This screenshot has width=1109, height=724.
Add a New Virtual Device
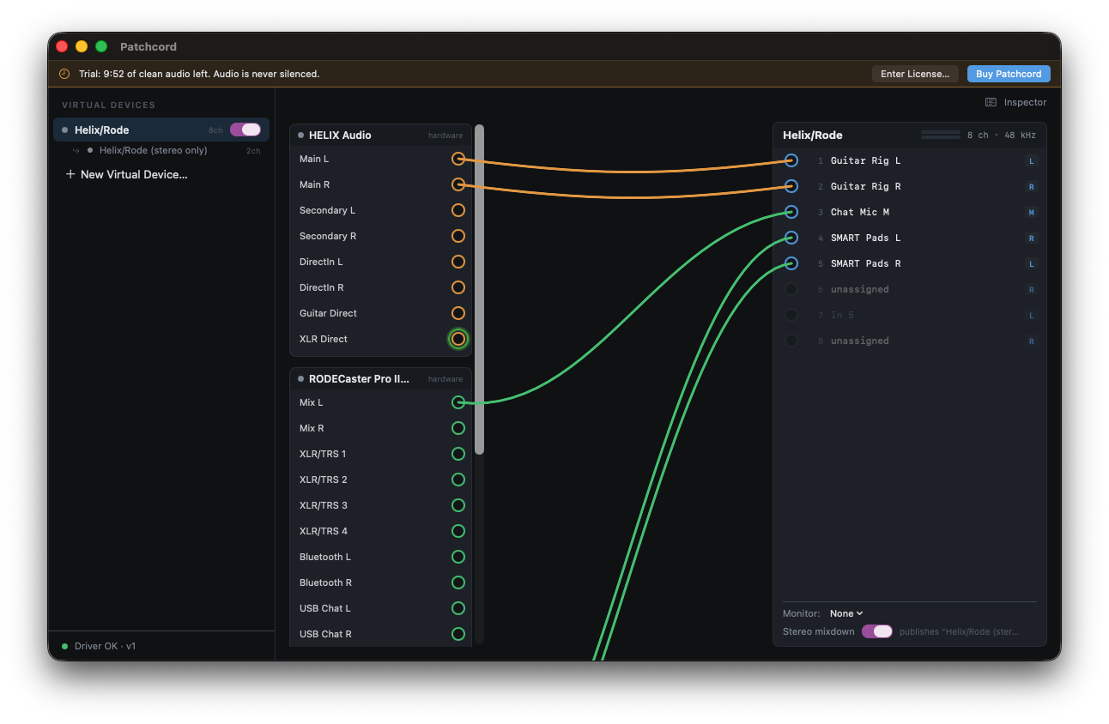(x=126, y=174)
